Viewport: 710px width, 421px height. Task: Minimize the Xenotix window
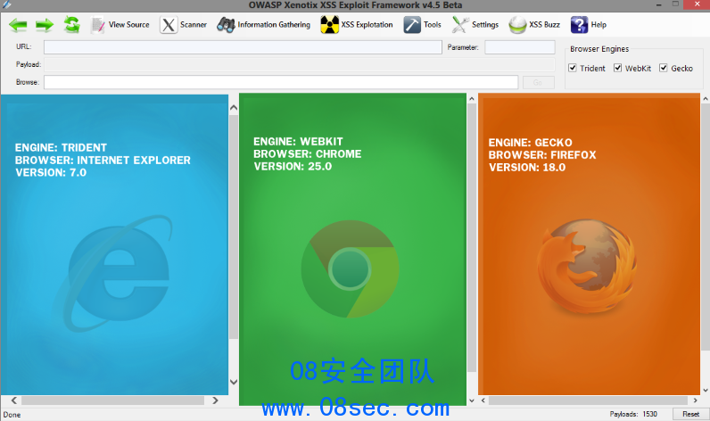coord(658,4)
